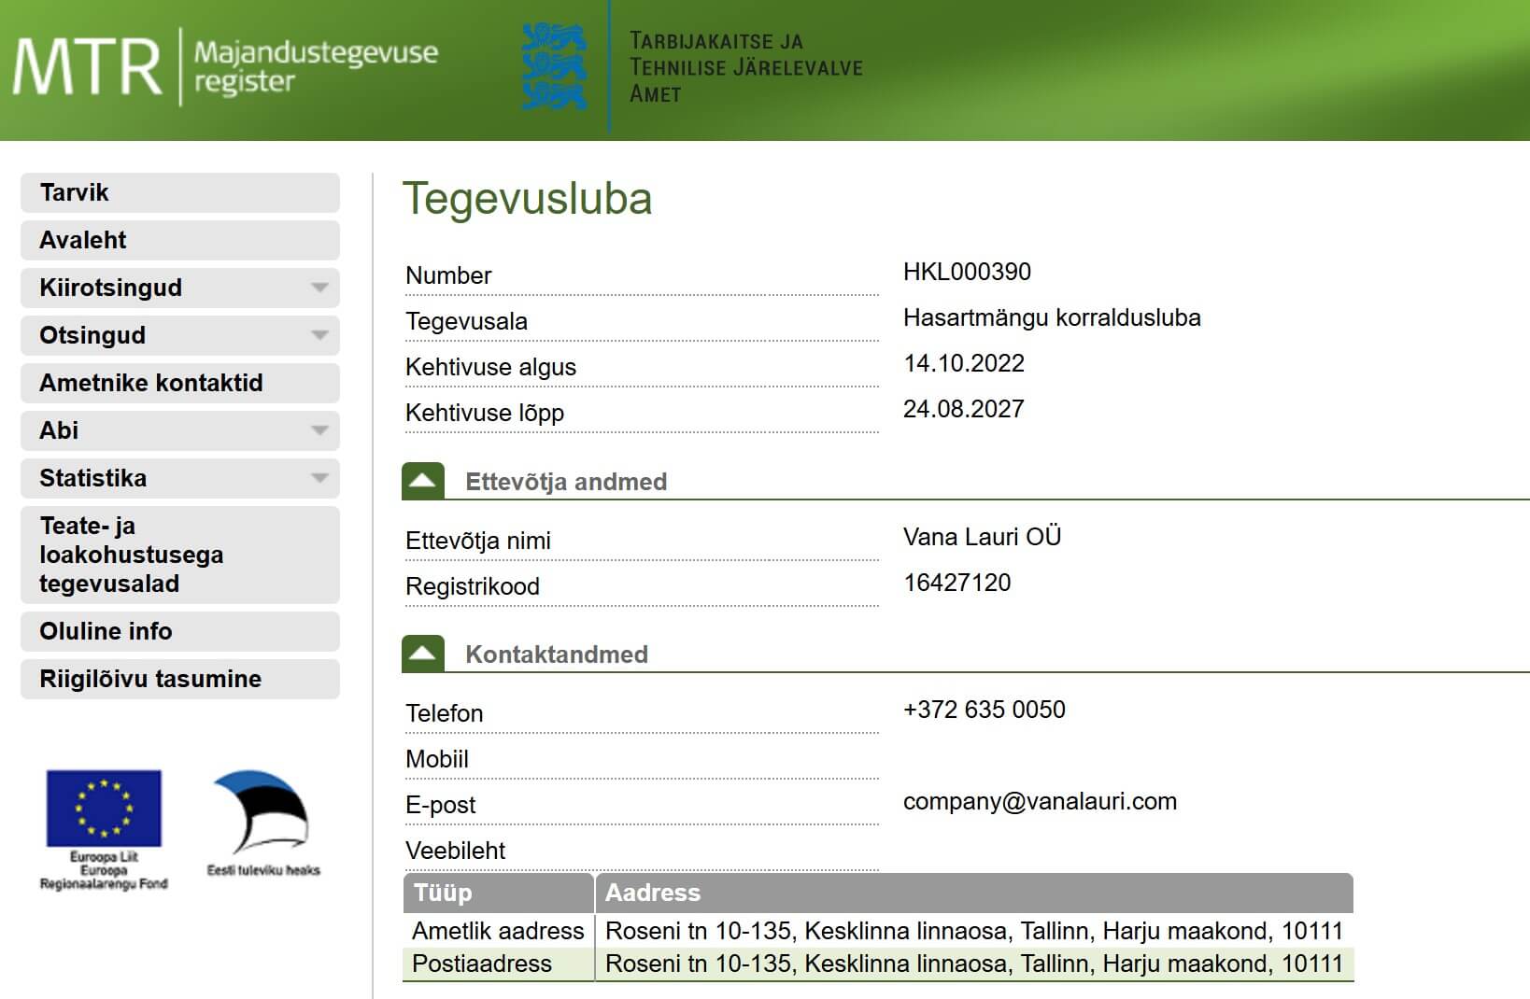Click the E-post field label
The width and height of the screenshot is (1530, 999).
pos(441,805)
